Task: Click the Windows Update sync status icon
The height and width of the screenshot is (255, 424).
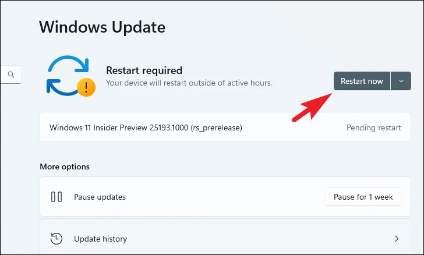Action: tap(71, 76)
